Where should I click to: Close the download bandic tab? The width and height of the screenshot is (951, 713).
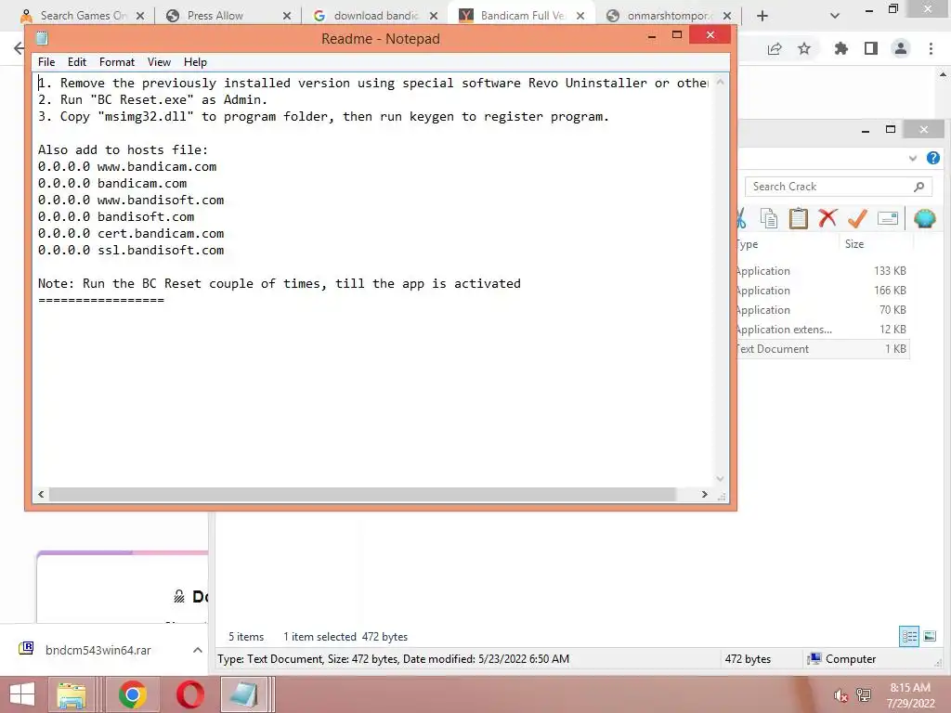434,16
